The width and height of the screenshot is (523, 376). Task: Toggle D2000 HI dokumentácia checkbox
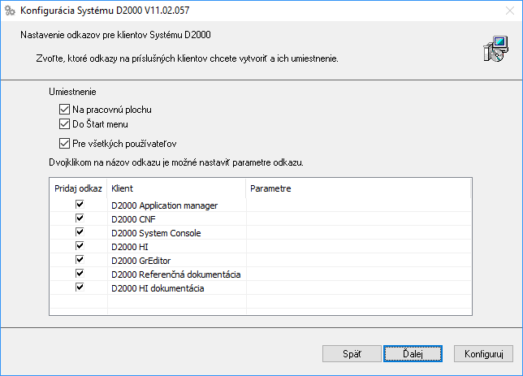tap(80, 288)
